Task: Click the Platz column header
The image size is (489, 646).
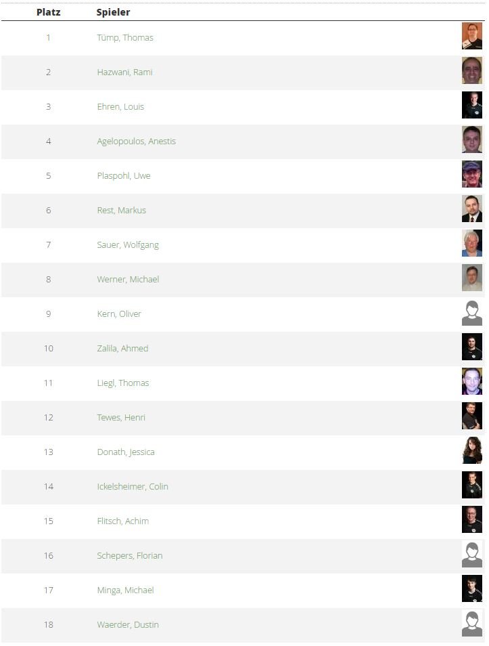Action: coord(48,12)
